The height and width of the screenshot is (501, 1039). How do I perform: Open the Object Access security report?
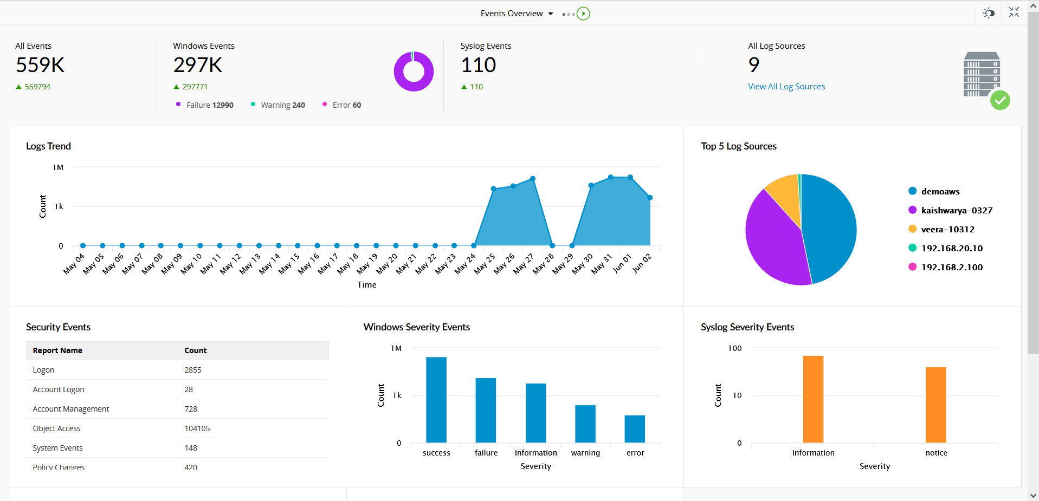tap(56, 428)
